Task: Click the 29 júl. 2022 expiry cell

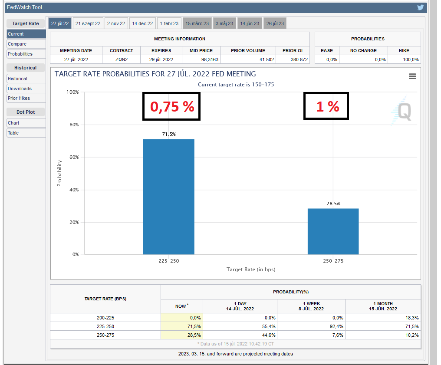Action: [161, 59]
